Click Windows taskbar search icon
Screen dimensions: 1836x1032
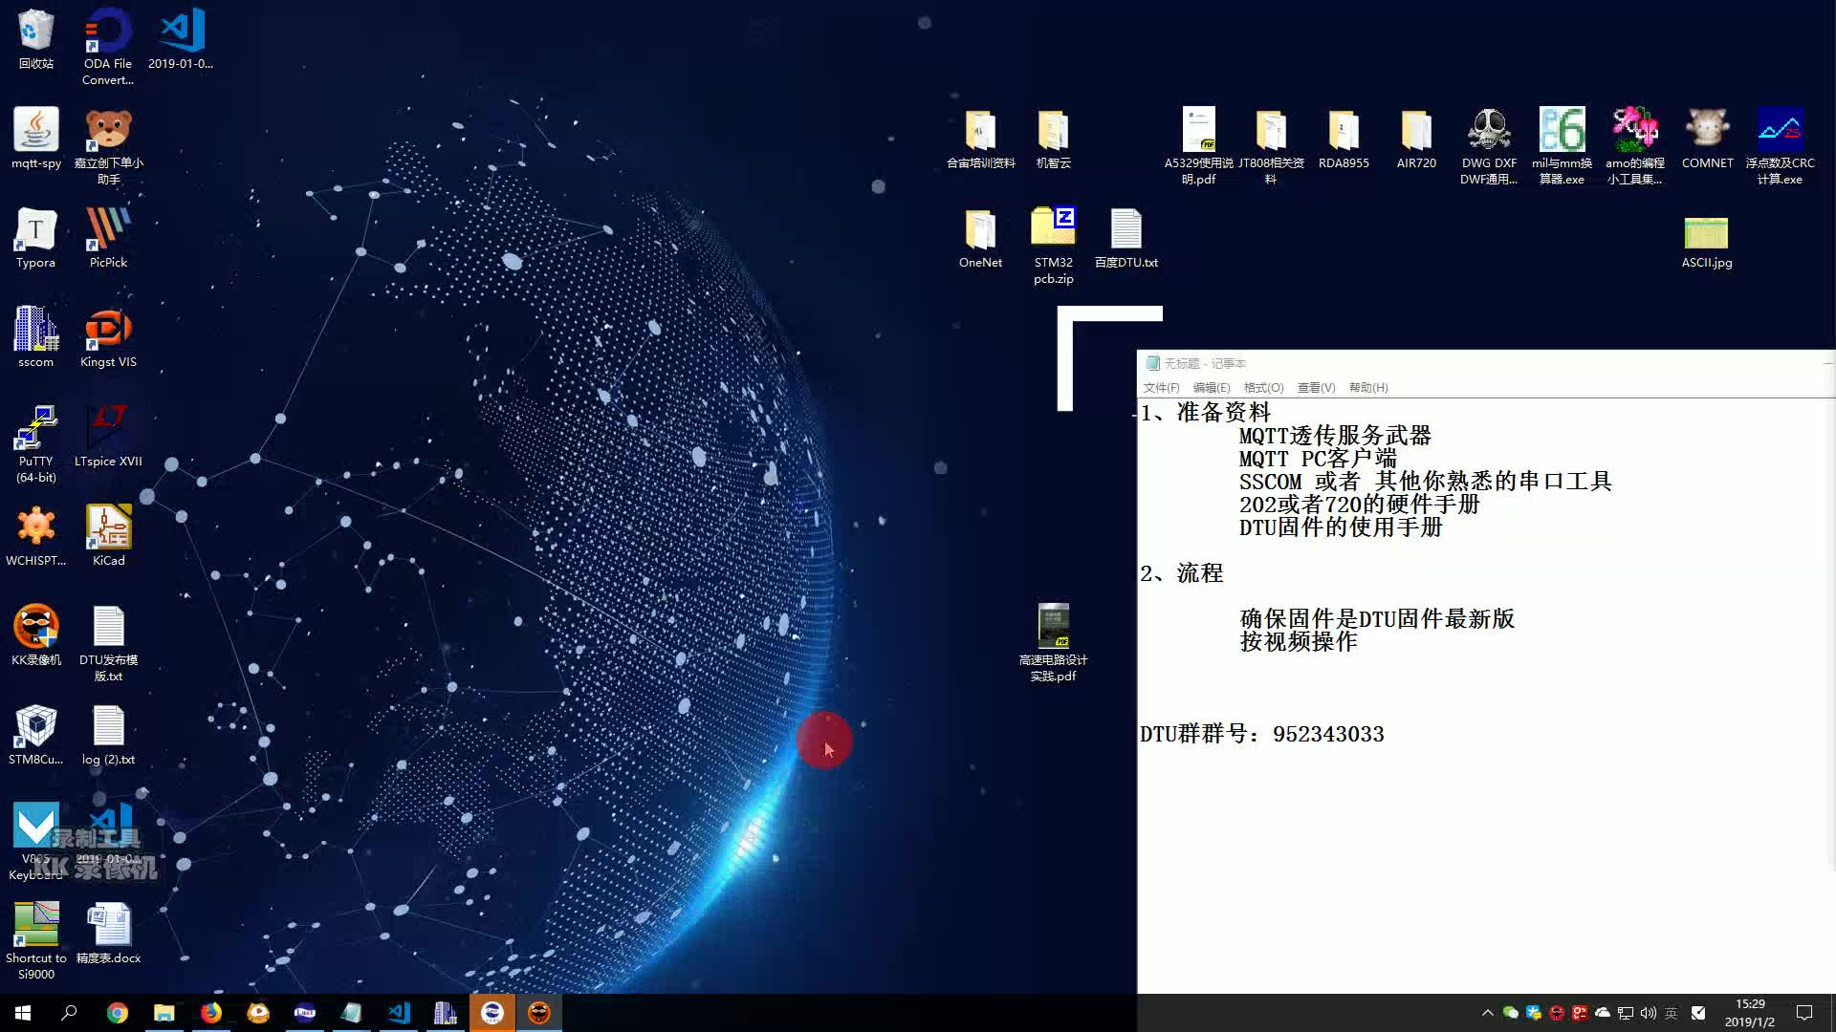point(68,1012)
